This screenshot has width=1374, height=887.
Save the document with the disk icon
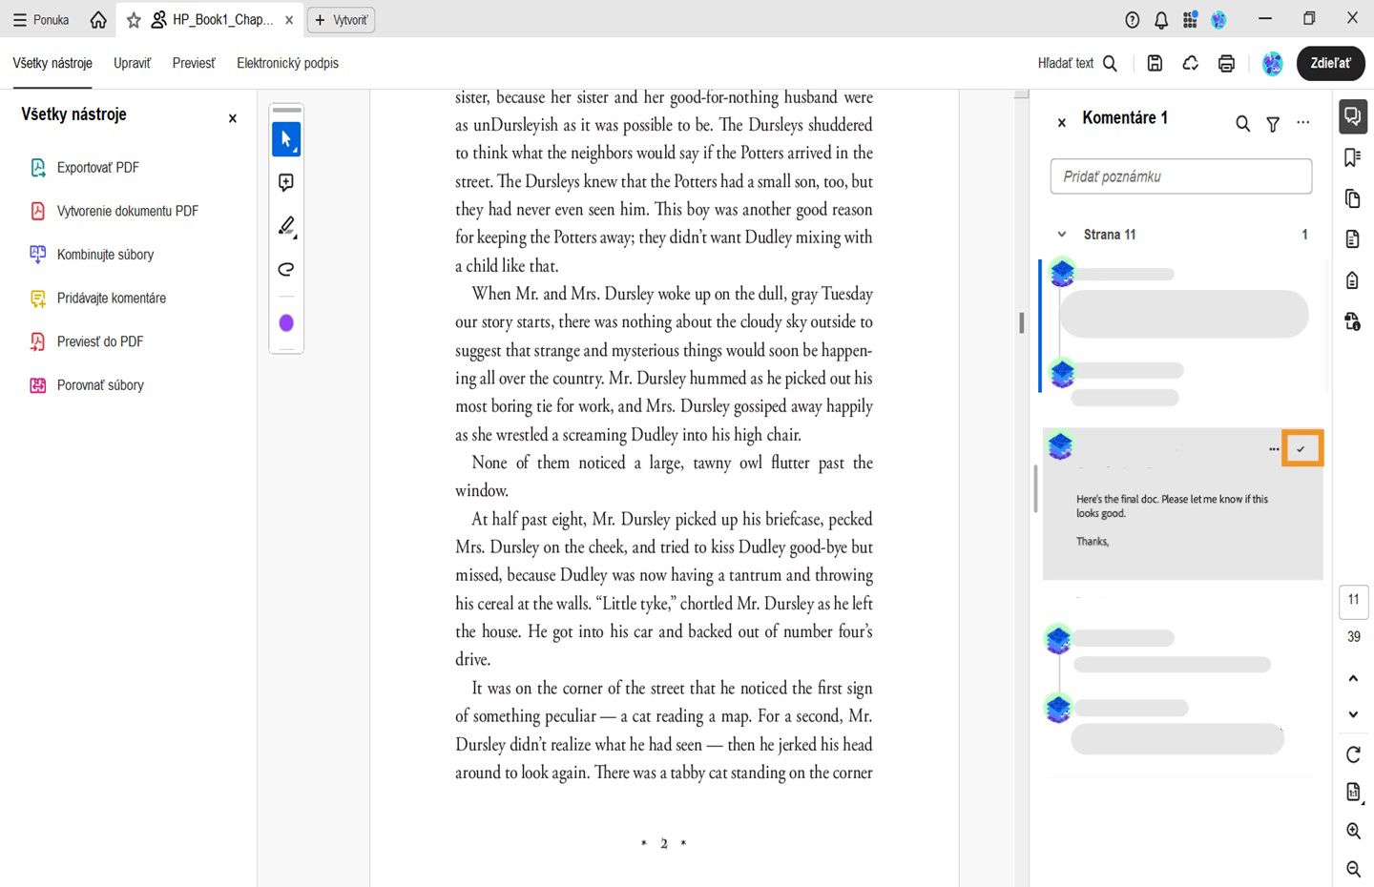point(1155,63)
